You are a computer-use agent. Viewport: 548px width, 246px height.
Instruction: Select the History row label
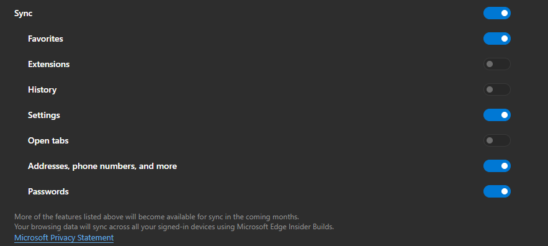42,90
